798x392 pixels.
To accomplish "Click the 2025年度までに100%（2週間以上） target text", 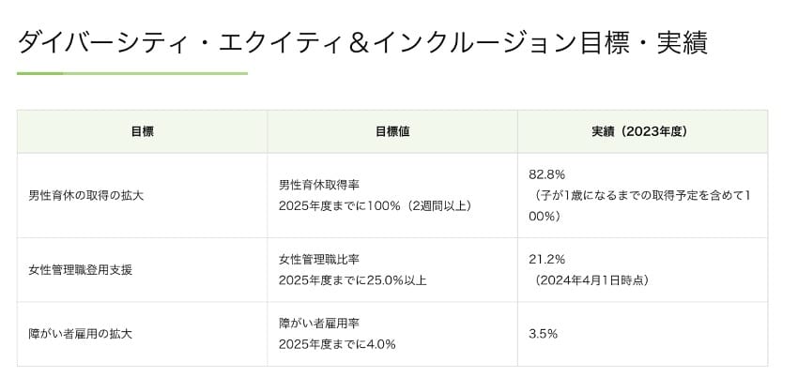I will [x=375, y=205].
